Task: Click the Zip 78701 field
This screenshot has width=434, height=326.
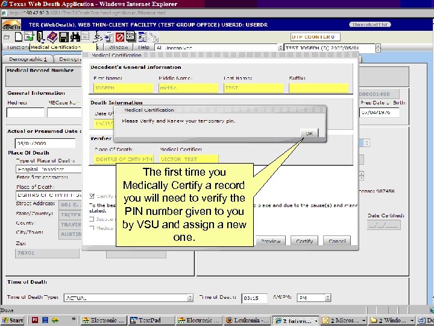Action: click(x=47, y=253)
